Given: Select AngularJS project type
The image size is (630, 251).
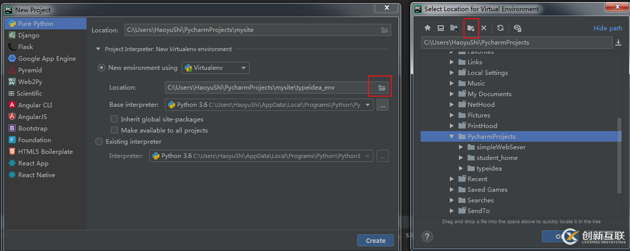Looking at the screenshot, I should [46, 117].
